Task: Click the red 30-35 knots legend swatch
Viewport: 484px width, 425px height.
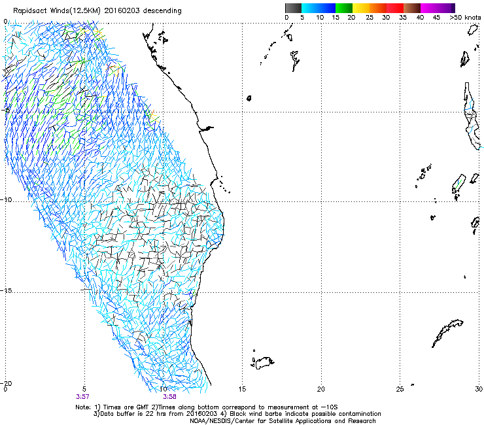Action: click(395, 8)
